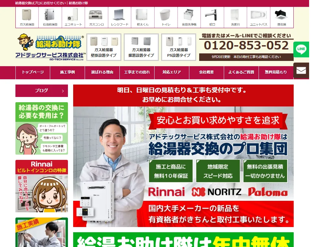Open the 蛇口 faucet icon
This screenshot has width=315, height=247.
(x=212, y=18)
